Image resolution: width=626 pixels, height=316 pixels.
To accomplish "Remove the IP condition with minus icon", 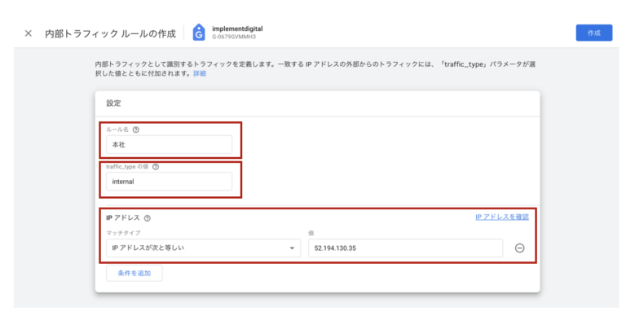I will [x=519, y=248].
